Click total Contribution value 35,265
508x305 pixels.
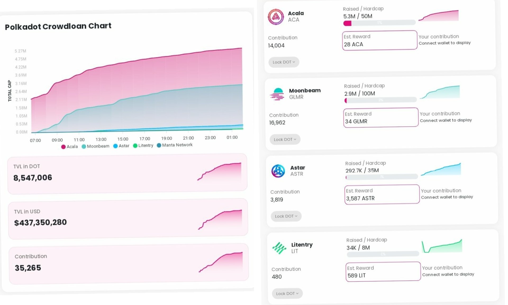click(28, 268)
